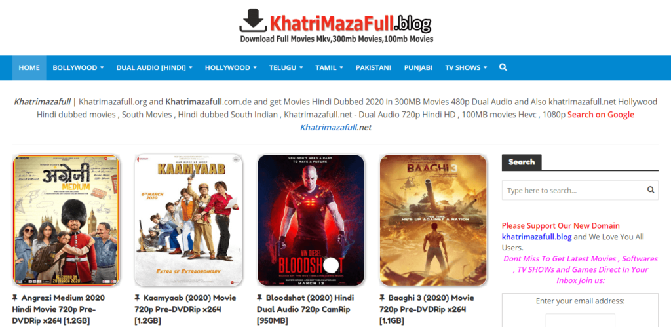Click pin icon beside Baaghi 3 title

[382, 298]
